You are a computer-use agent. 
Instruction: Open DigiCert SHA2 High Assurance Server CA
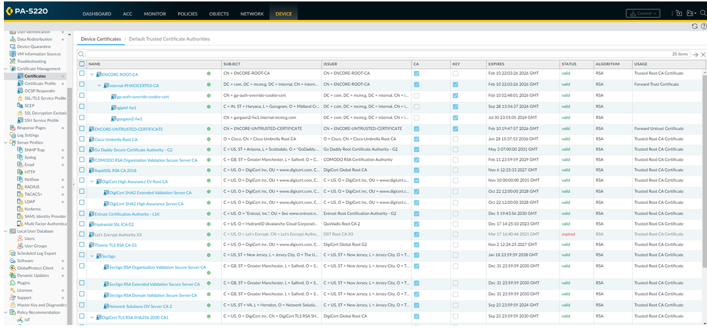(146, 203)
